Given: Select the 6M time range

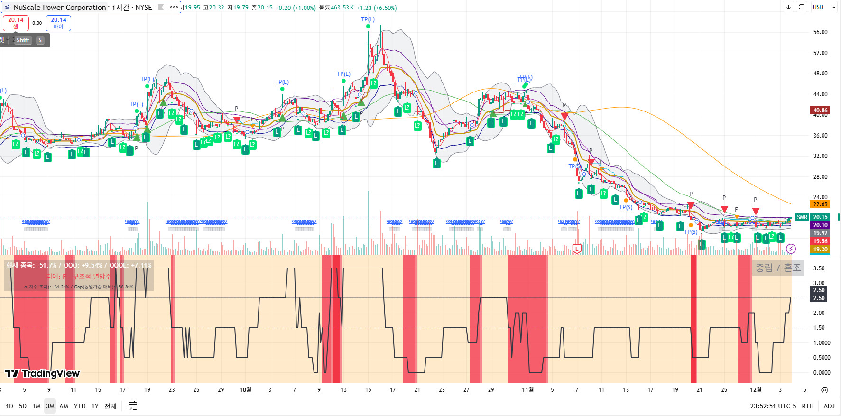Looking at the screenshot, I should pyautogui.click(x=64, y=406).
